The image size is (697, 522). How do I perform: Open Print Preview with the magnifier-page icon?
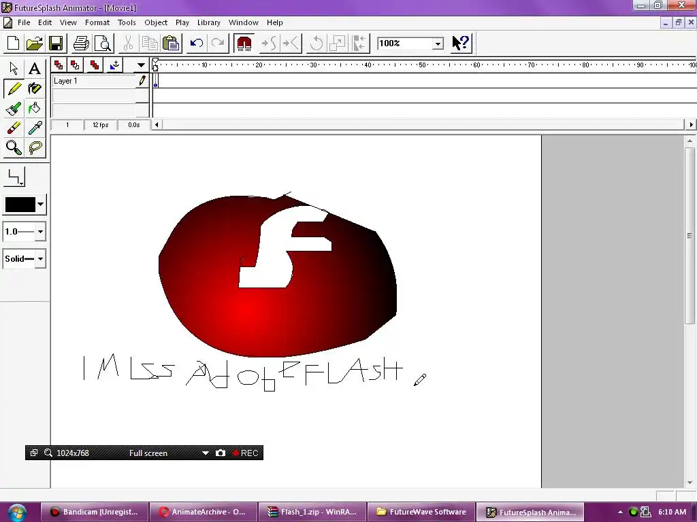pos(103,43)
